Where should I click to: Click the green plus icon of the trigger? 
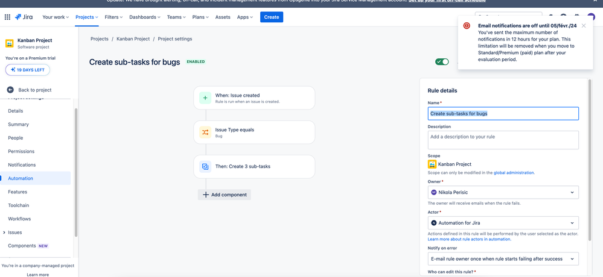[x=205, y=98]
